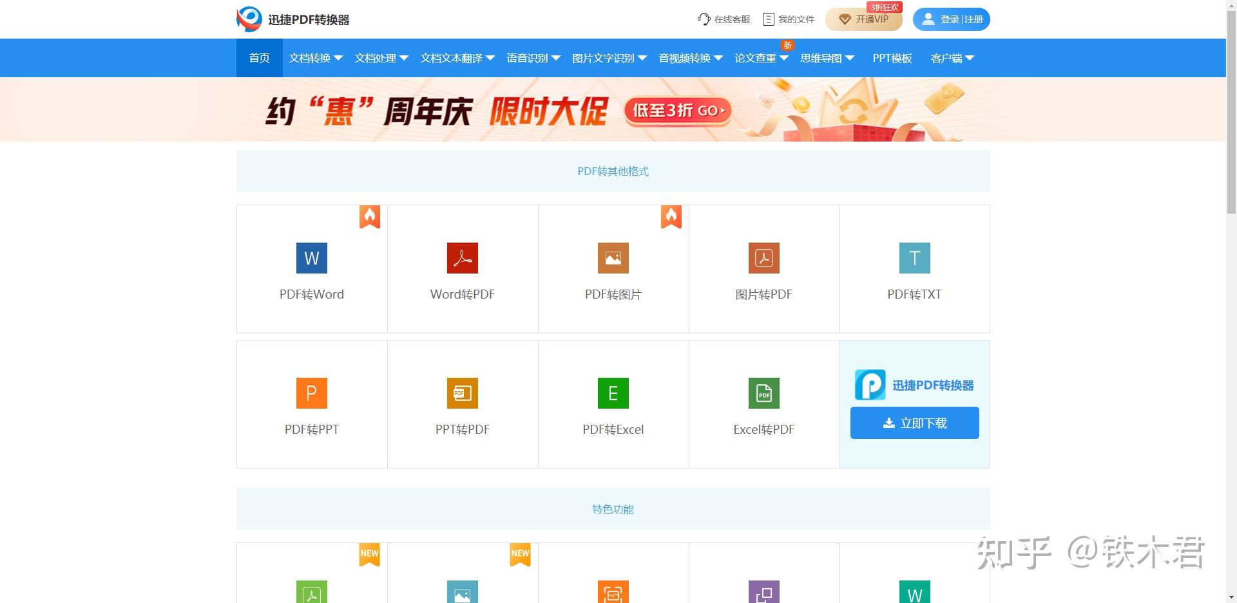This screenshot has height=603, width=1237.
Task: Click the green PDF icon under 特色功能
Action: 312,592
